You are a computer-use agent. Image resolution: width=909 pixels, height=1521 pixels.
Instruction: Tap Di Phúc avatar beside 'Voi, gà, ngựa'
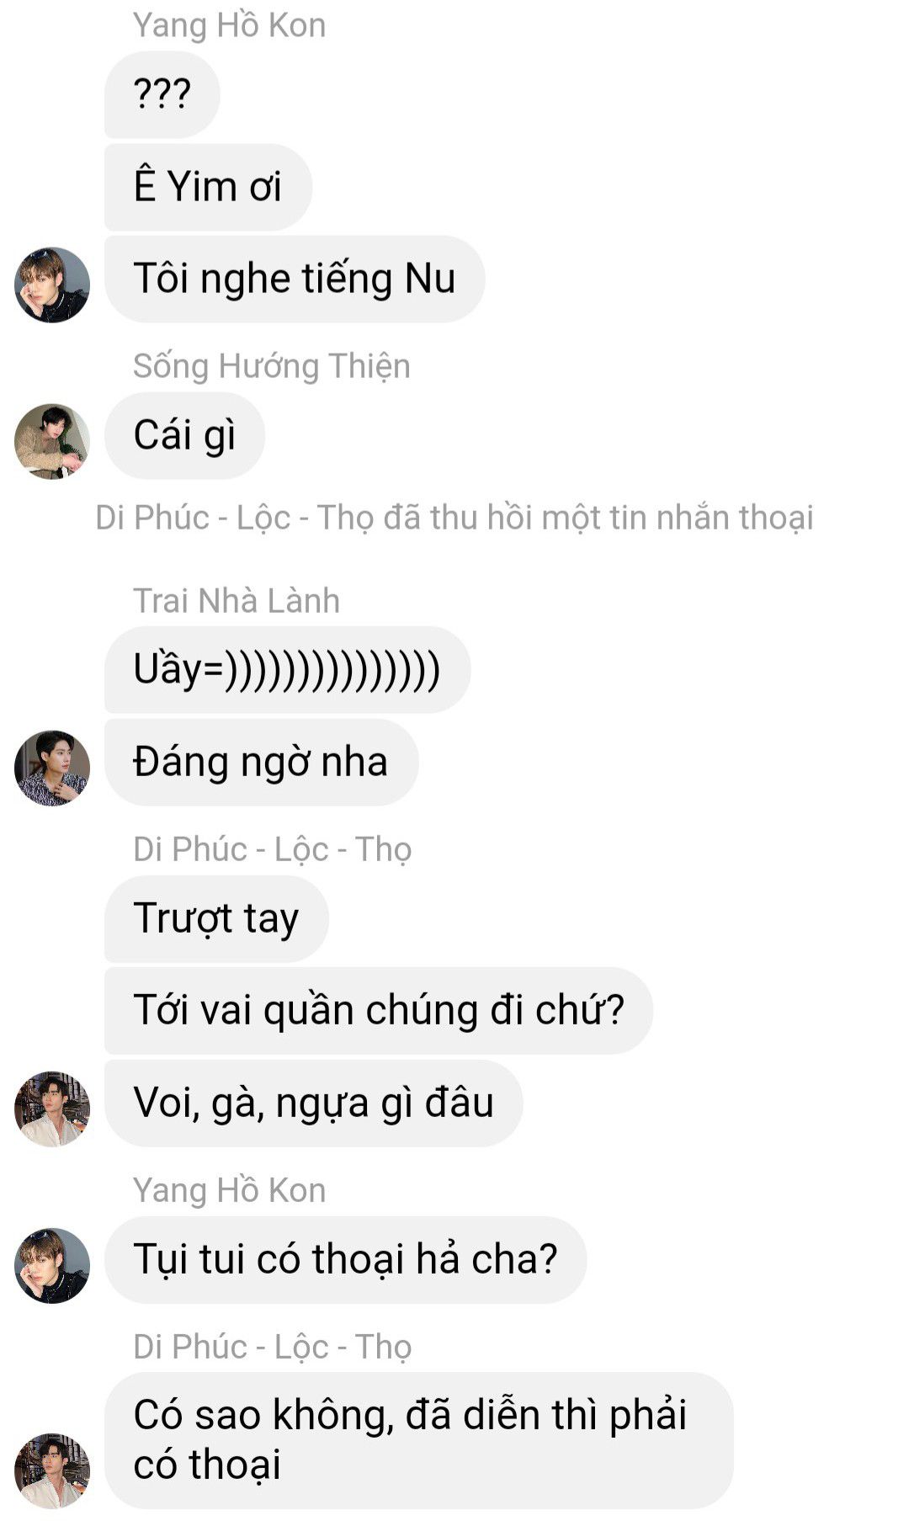(52, 1109)
